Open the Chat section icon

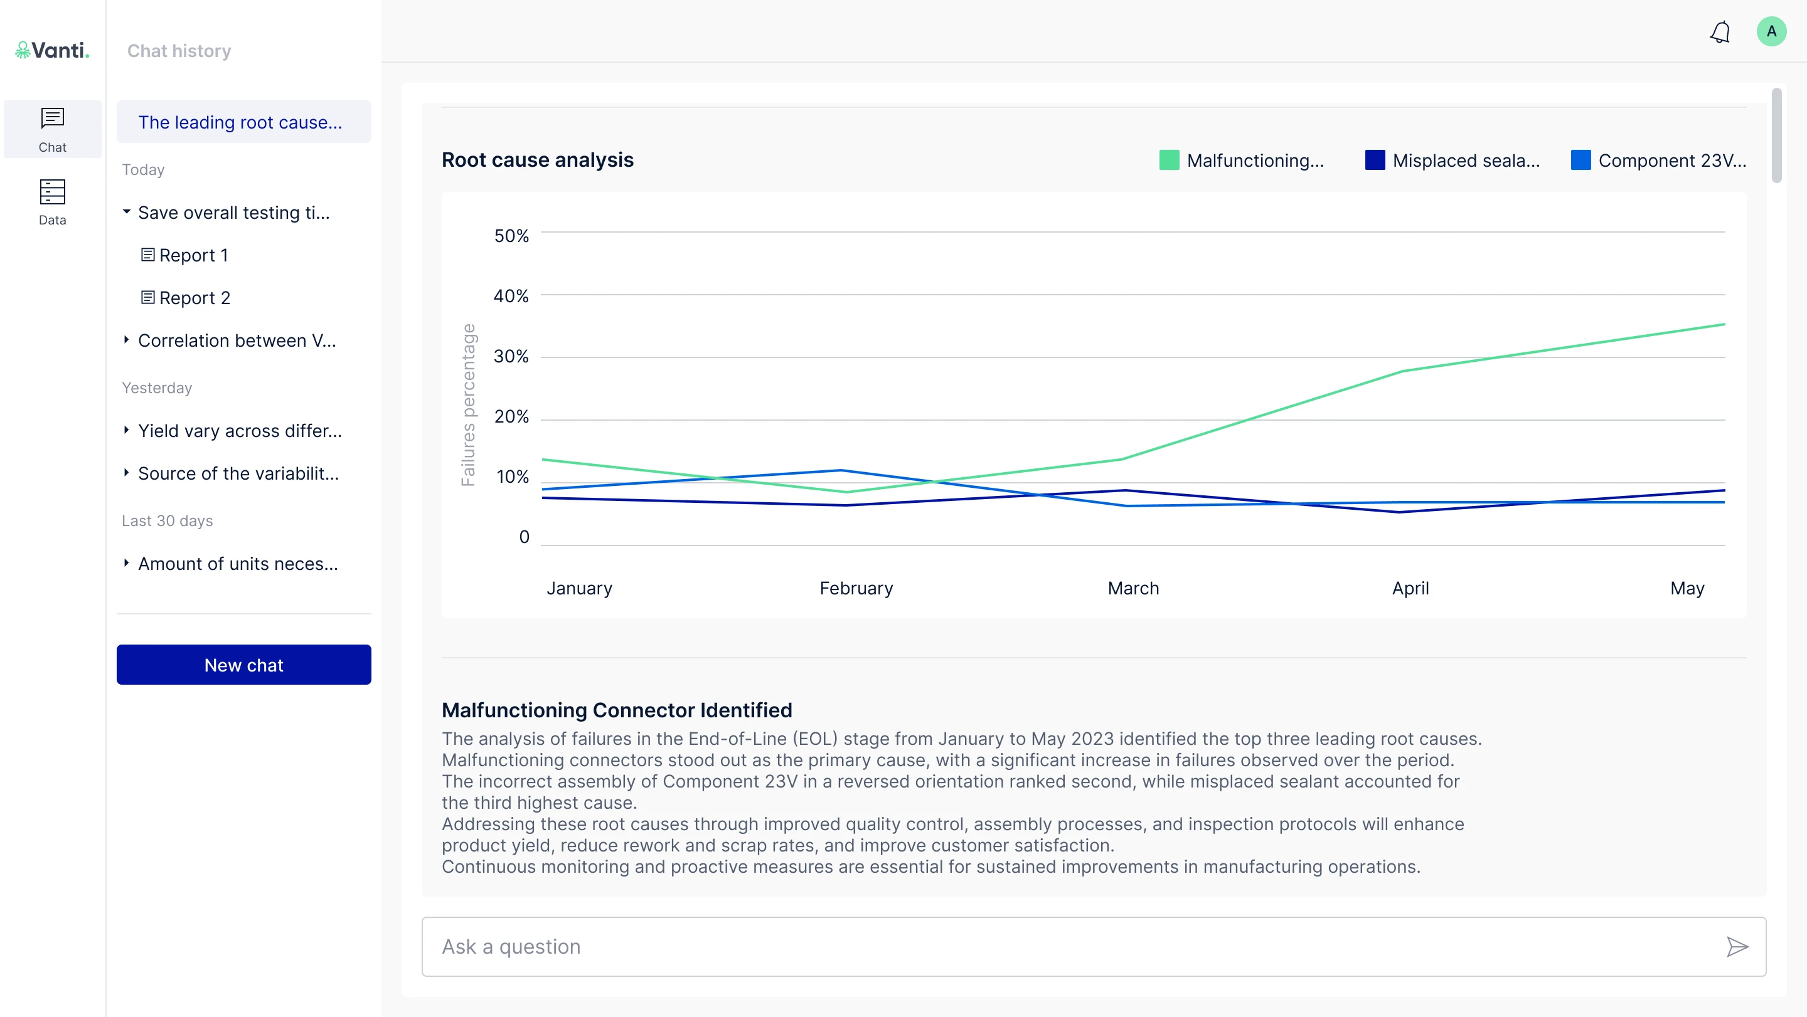pos(52,130)
